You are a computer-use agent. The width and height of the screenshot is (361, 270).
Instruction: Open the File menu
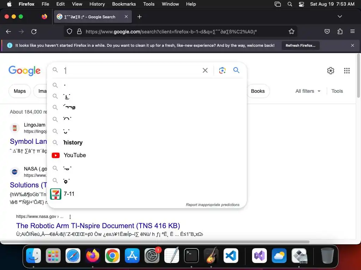pyautogui.click(x=45, y=4)
